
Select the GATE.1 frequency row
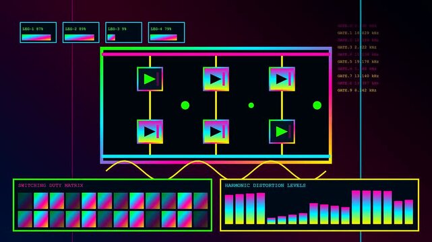358,33
